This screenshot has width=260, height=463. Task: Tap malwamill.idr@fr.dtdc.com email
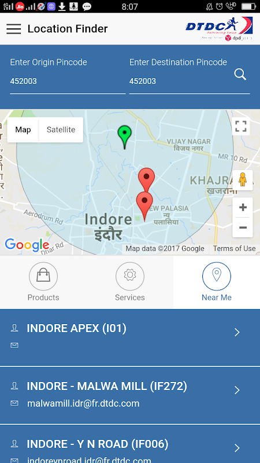coord(83,403)
